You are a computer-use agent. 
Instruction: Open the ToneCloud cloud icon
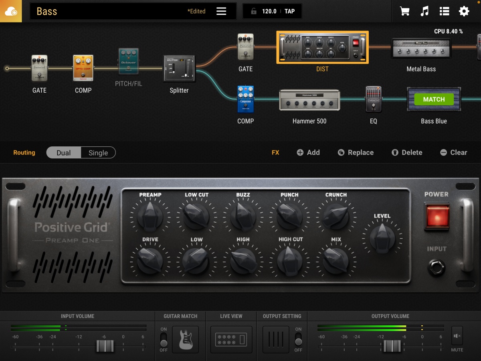[x=11, y=11]
